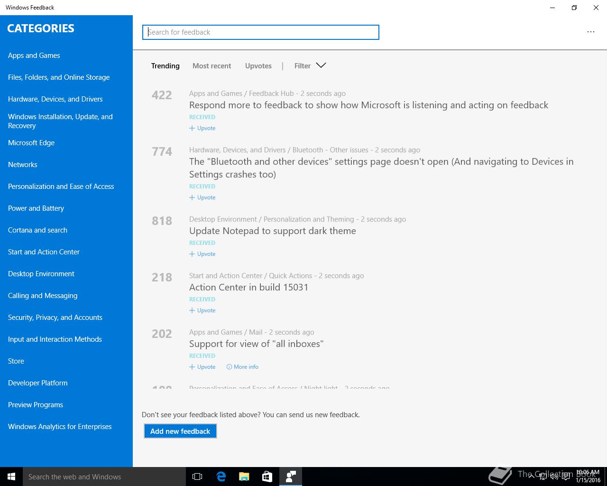Viewport: 607px width, 486px height.
Task: Select the Power and Battery category
Action: [x=36, y=208]
